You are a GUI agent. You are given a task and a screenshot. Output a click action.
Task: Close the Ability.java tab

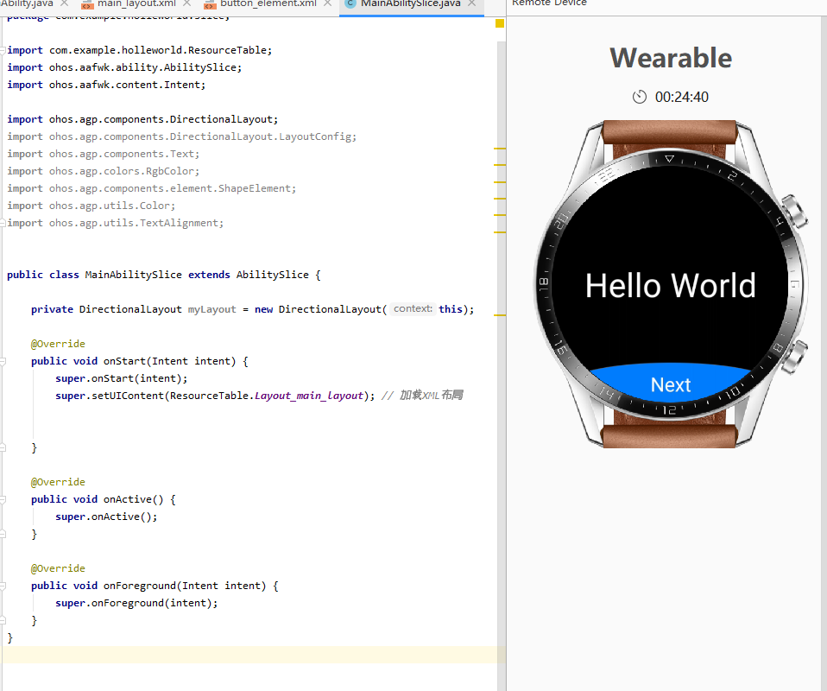coord(65,3)
